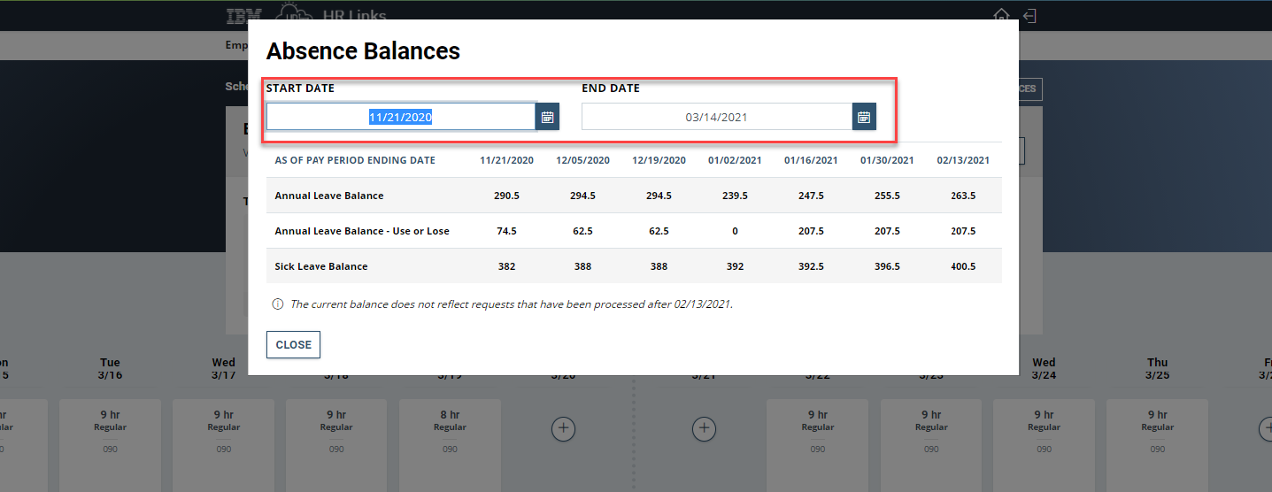Viewport: 1272px width, 492px height.
Task: Click the 74.5 use or lose value
Action: [506, 231]
